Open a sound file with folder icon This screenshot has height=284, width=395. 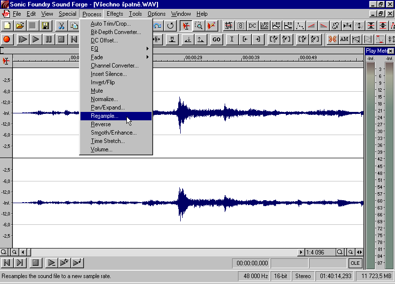click(x=20, y=26)
